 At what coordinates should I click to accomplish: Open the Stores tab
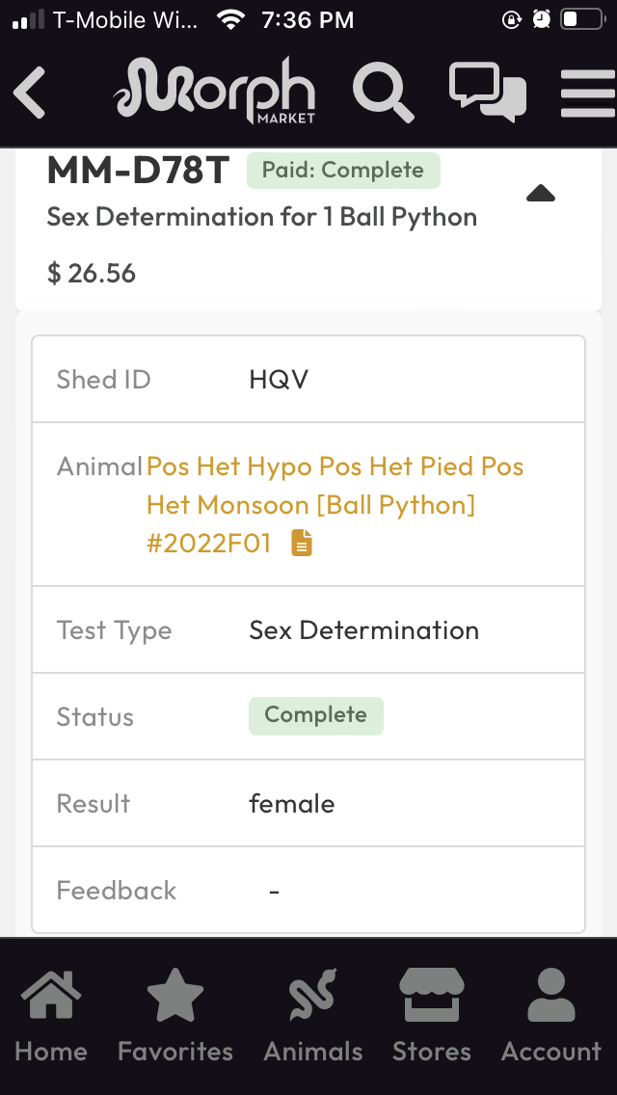431,1016
